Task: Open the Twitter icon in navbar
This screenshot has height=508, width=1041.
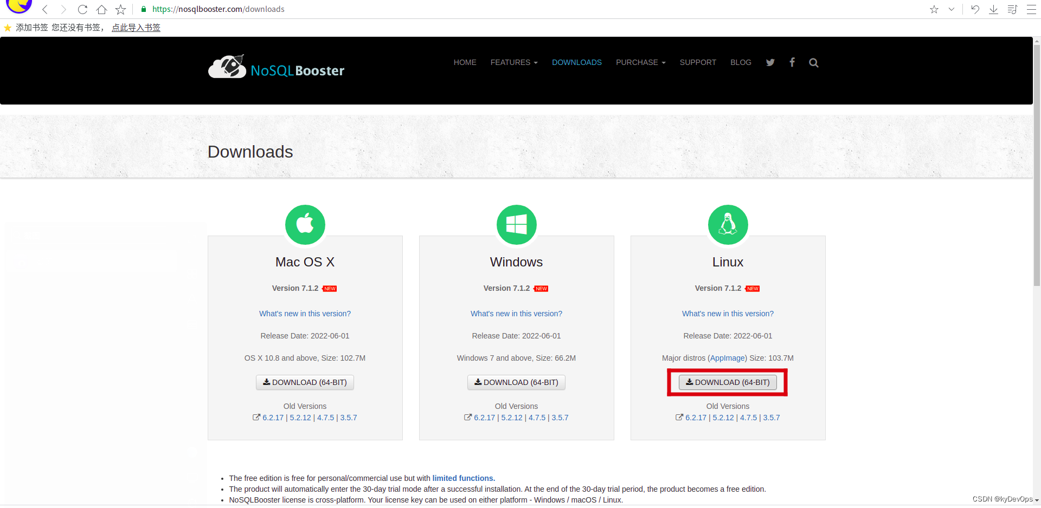Action: [x=770, y=62]
